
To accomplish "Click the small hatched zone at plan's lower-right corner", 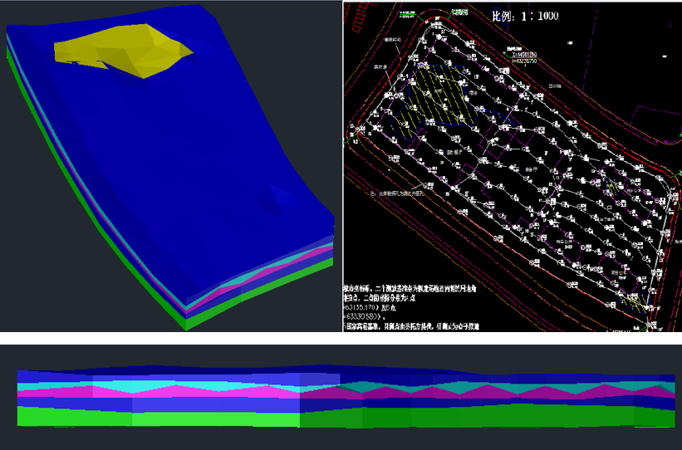I will coord(634,302).
